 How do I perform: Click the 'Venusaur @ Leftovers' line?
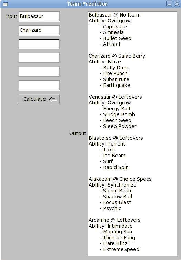pyautogui.click(x=115, y=97)
